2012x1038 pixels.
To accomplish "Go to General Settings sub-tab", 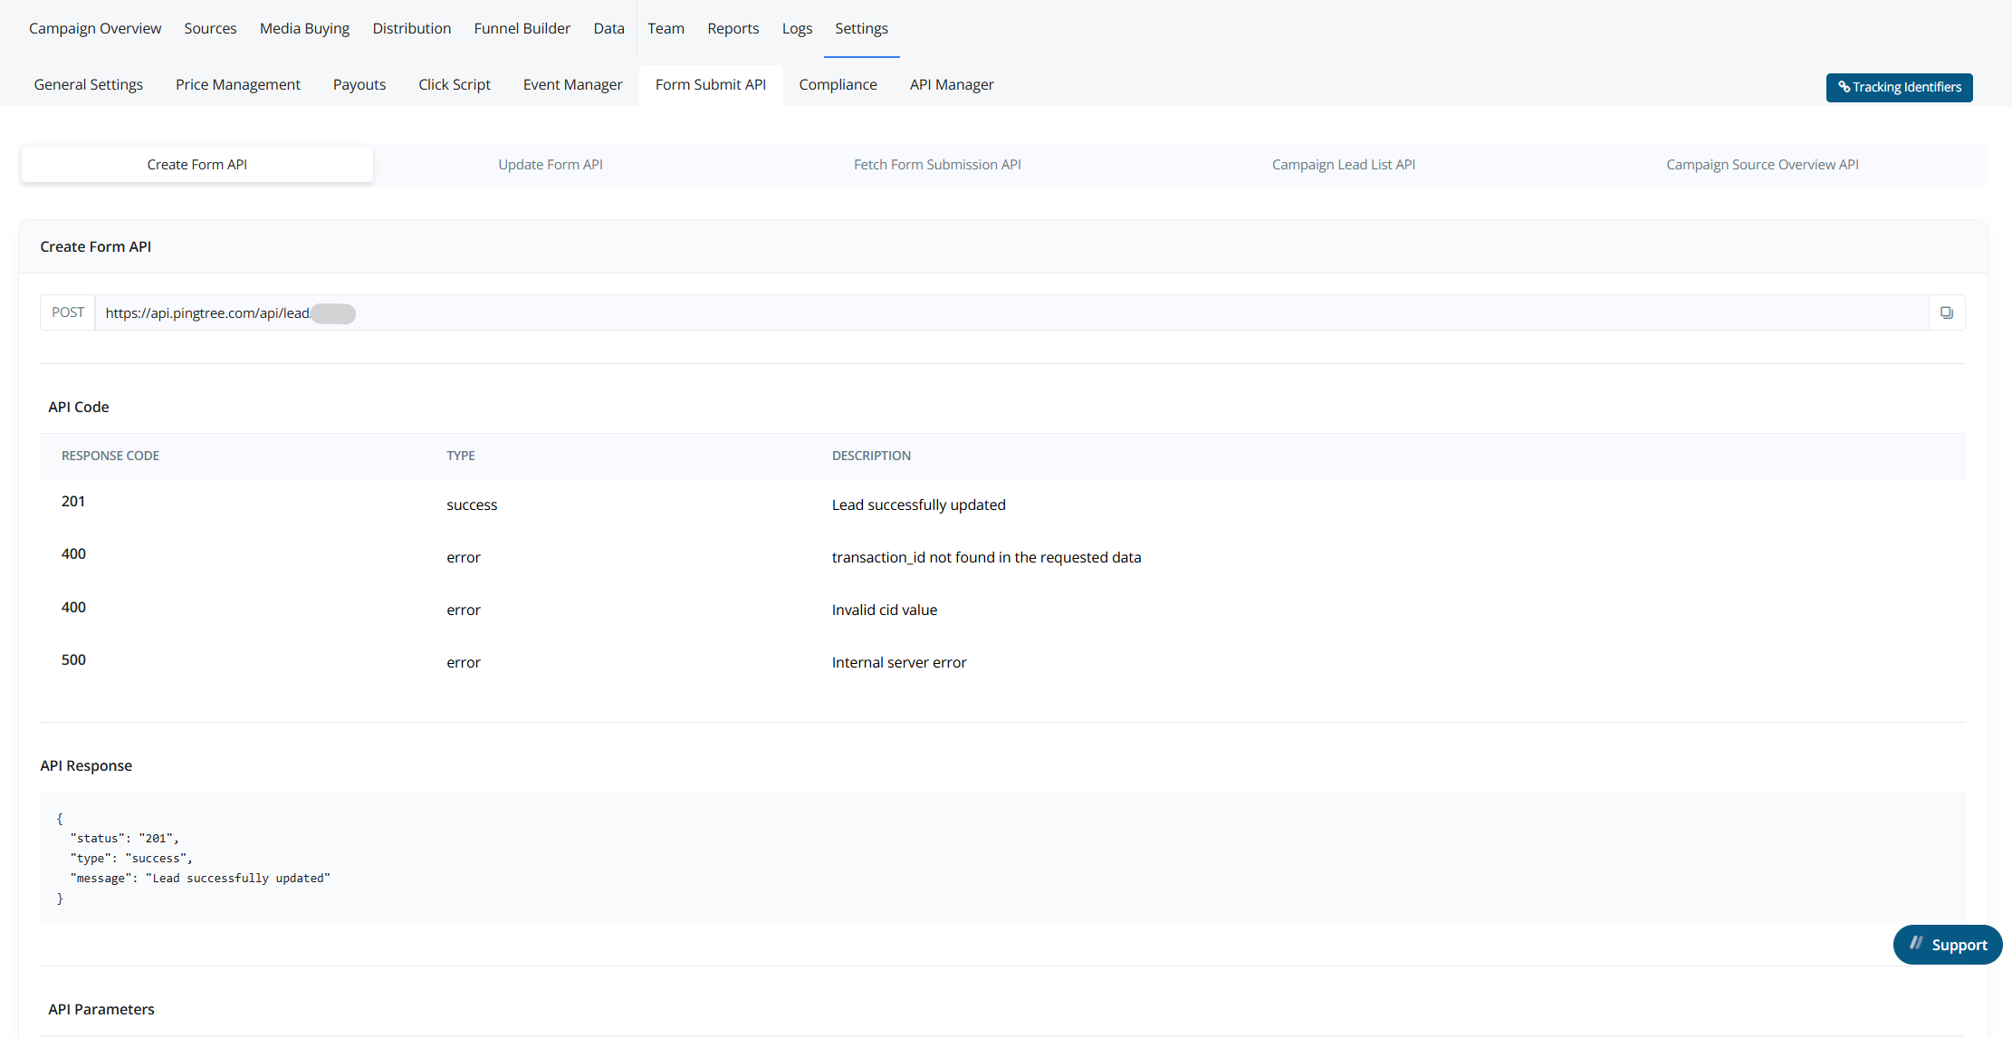I will [x=88, y=84].
